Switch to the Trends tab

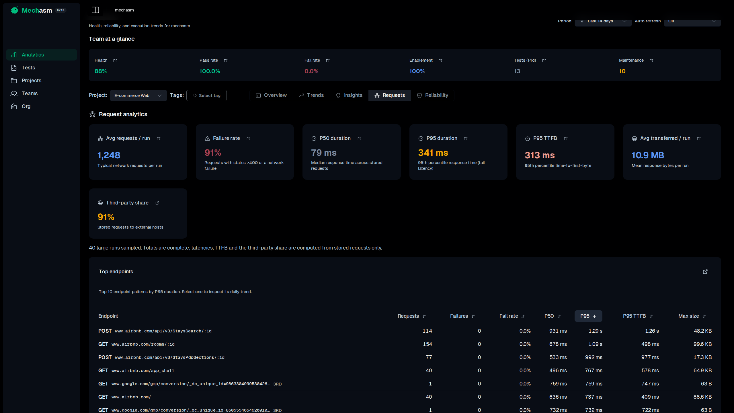tap(311, 96)
